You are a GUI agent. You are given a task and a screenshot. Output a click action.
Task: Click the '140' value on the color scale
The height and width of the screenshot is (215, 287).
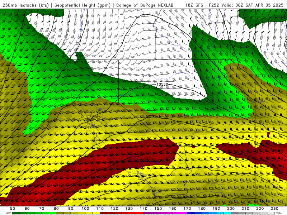tap(143, 209)
